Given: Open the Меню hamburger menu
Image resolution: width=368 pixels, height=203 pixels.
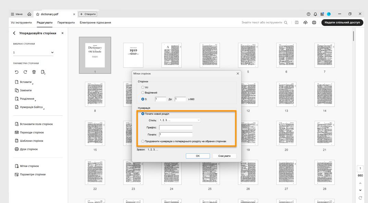Looking at the screenshot, I should [x=16, y=14].
